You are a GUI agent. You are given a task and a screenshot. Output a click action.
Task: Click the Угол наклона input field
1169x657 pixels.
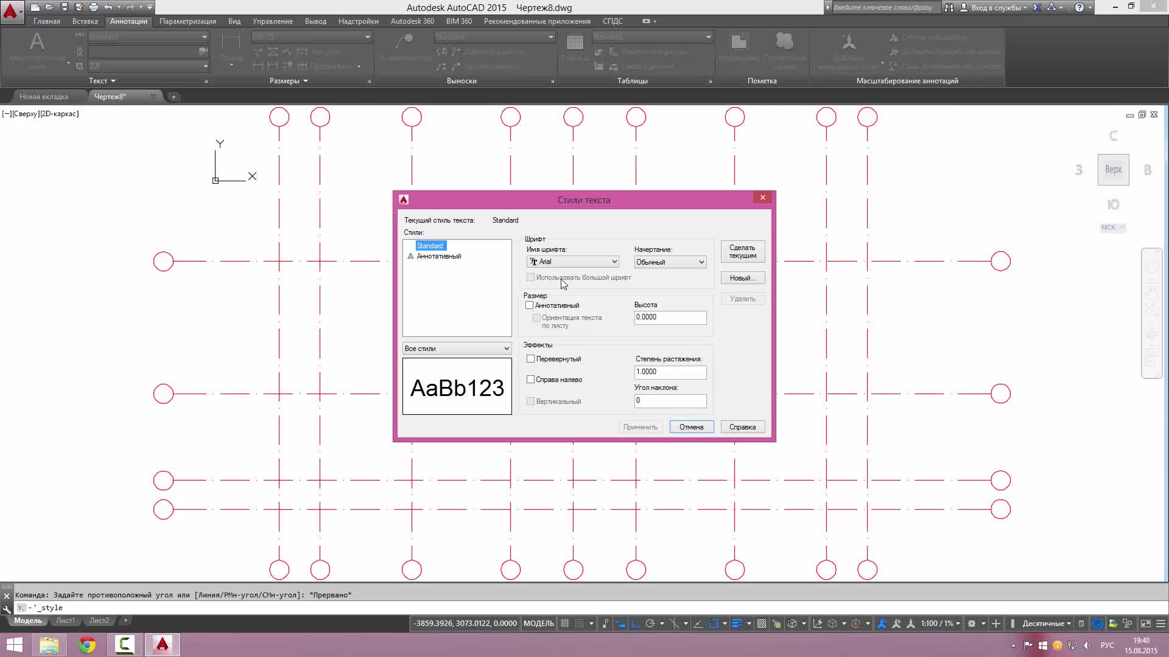(670, 400)
